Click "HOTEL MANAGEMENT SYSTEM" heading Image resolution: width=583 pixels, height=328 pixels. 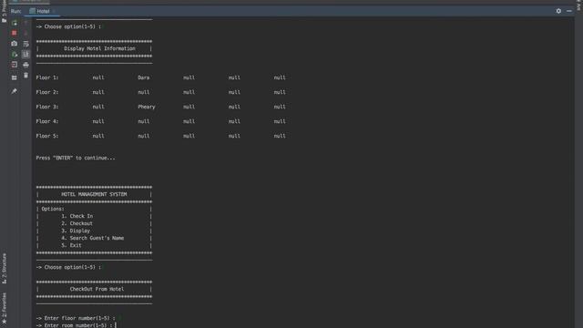(94, 194)
